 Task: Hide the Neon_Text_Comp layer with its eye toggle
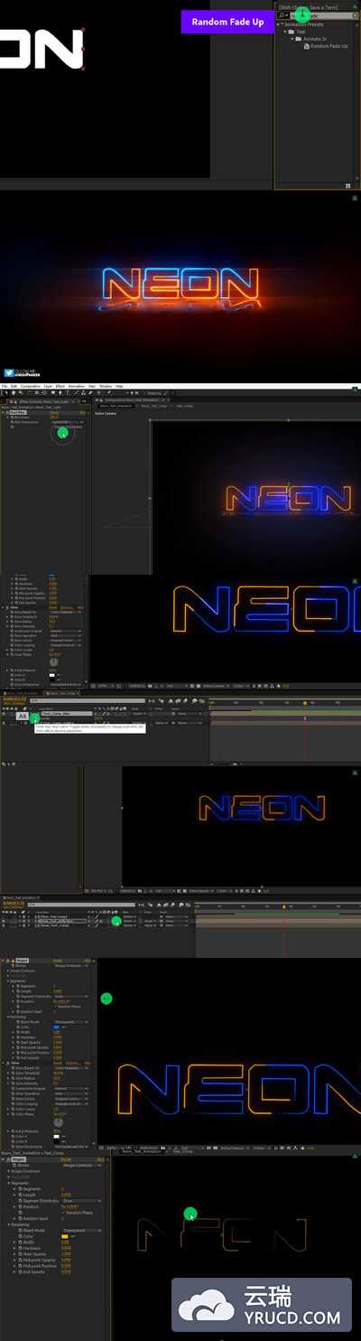(4, 925)
